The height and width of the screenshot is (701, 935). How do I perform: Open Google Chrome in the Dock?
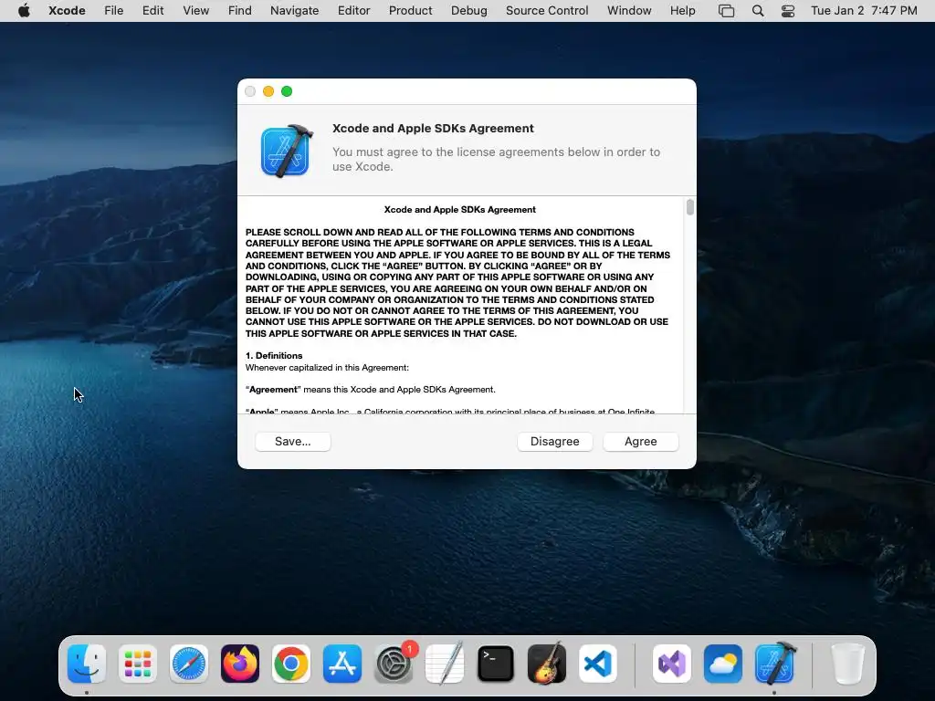click(291, 664)
